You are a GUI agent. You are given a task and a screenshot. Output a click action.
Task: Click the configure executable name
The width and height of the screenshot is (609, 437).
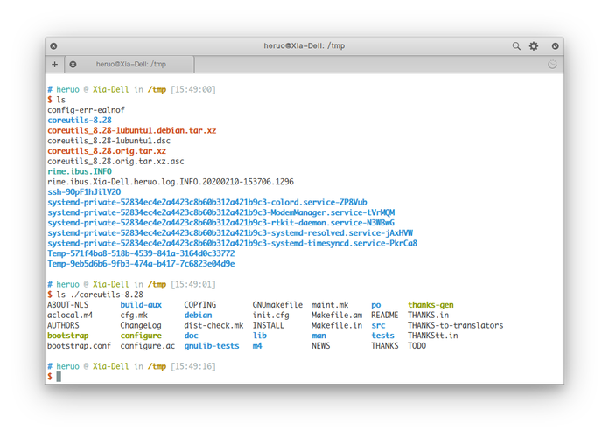coord(141,336)
